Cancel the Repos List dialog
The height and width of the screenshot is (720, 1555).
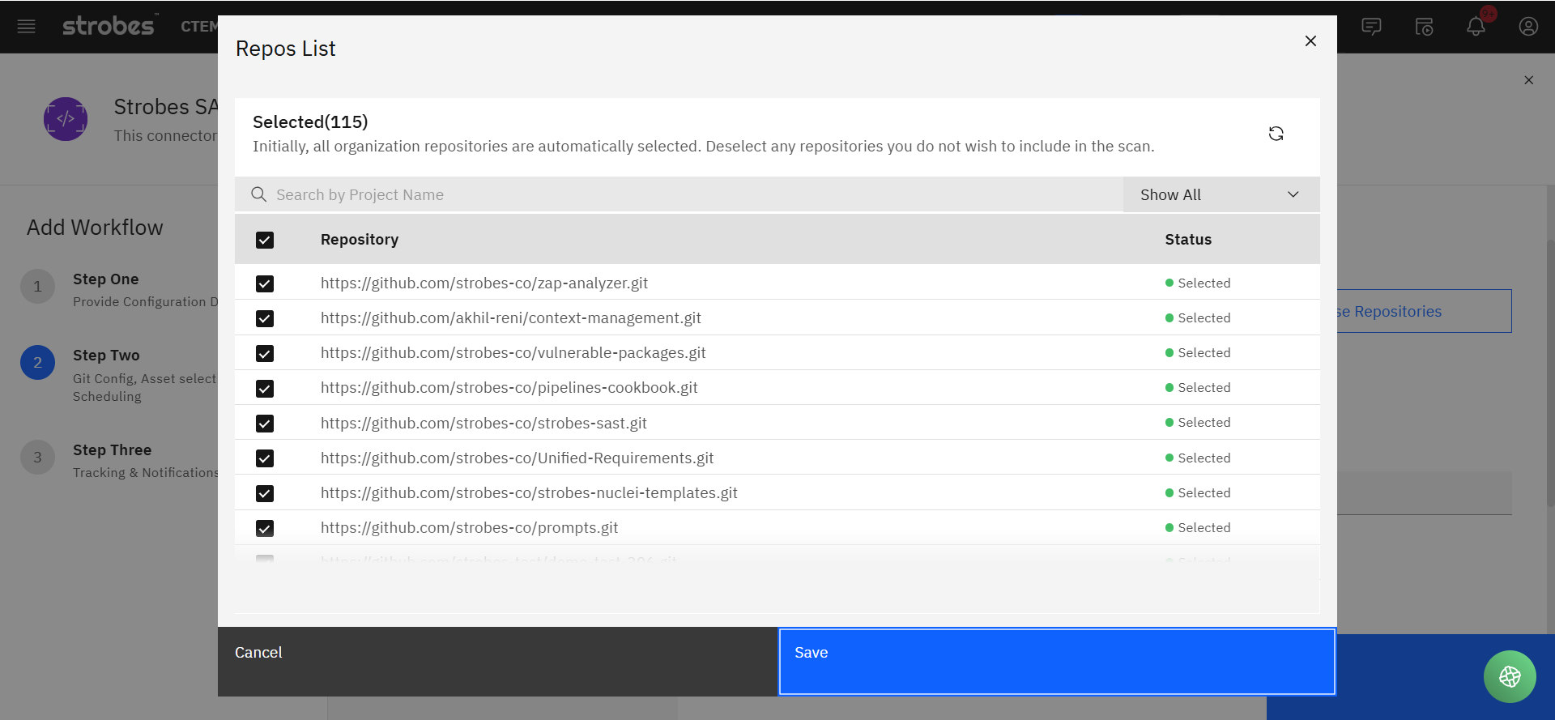tap(498, 662)
